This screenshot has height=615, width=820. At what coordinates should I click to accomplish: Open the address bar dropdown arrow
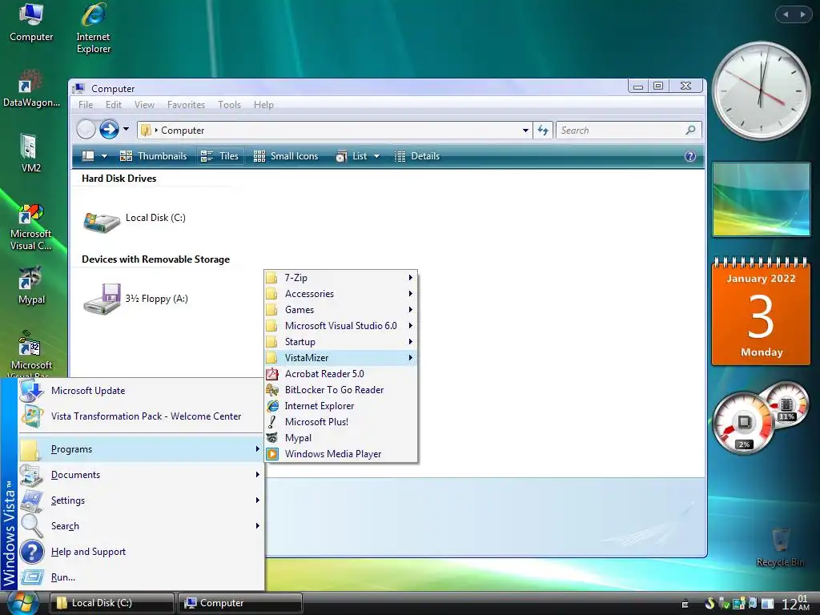525,131
